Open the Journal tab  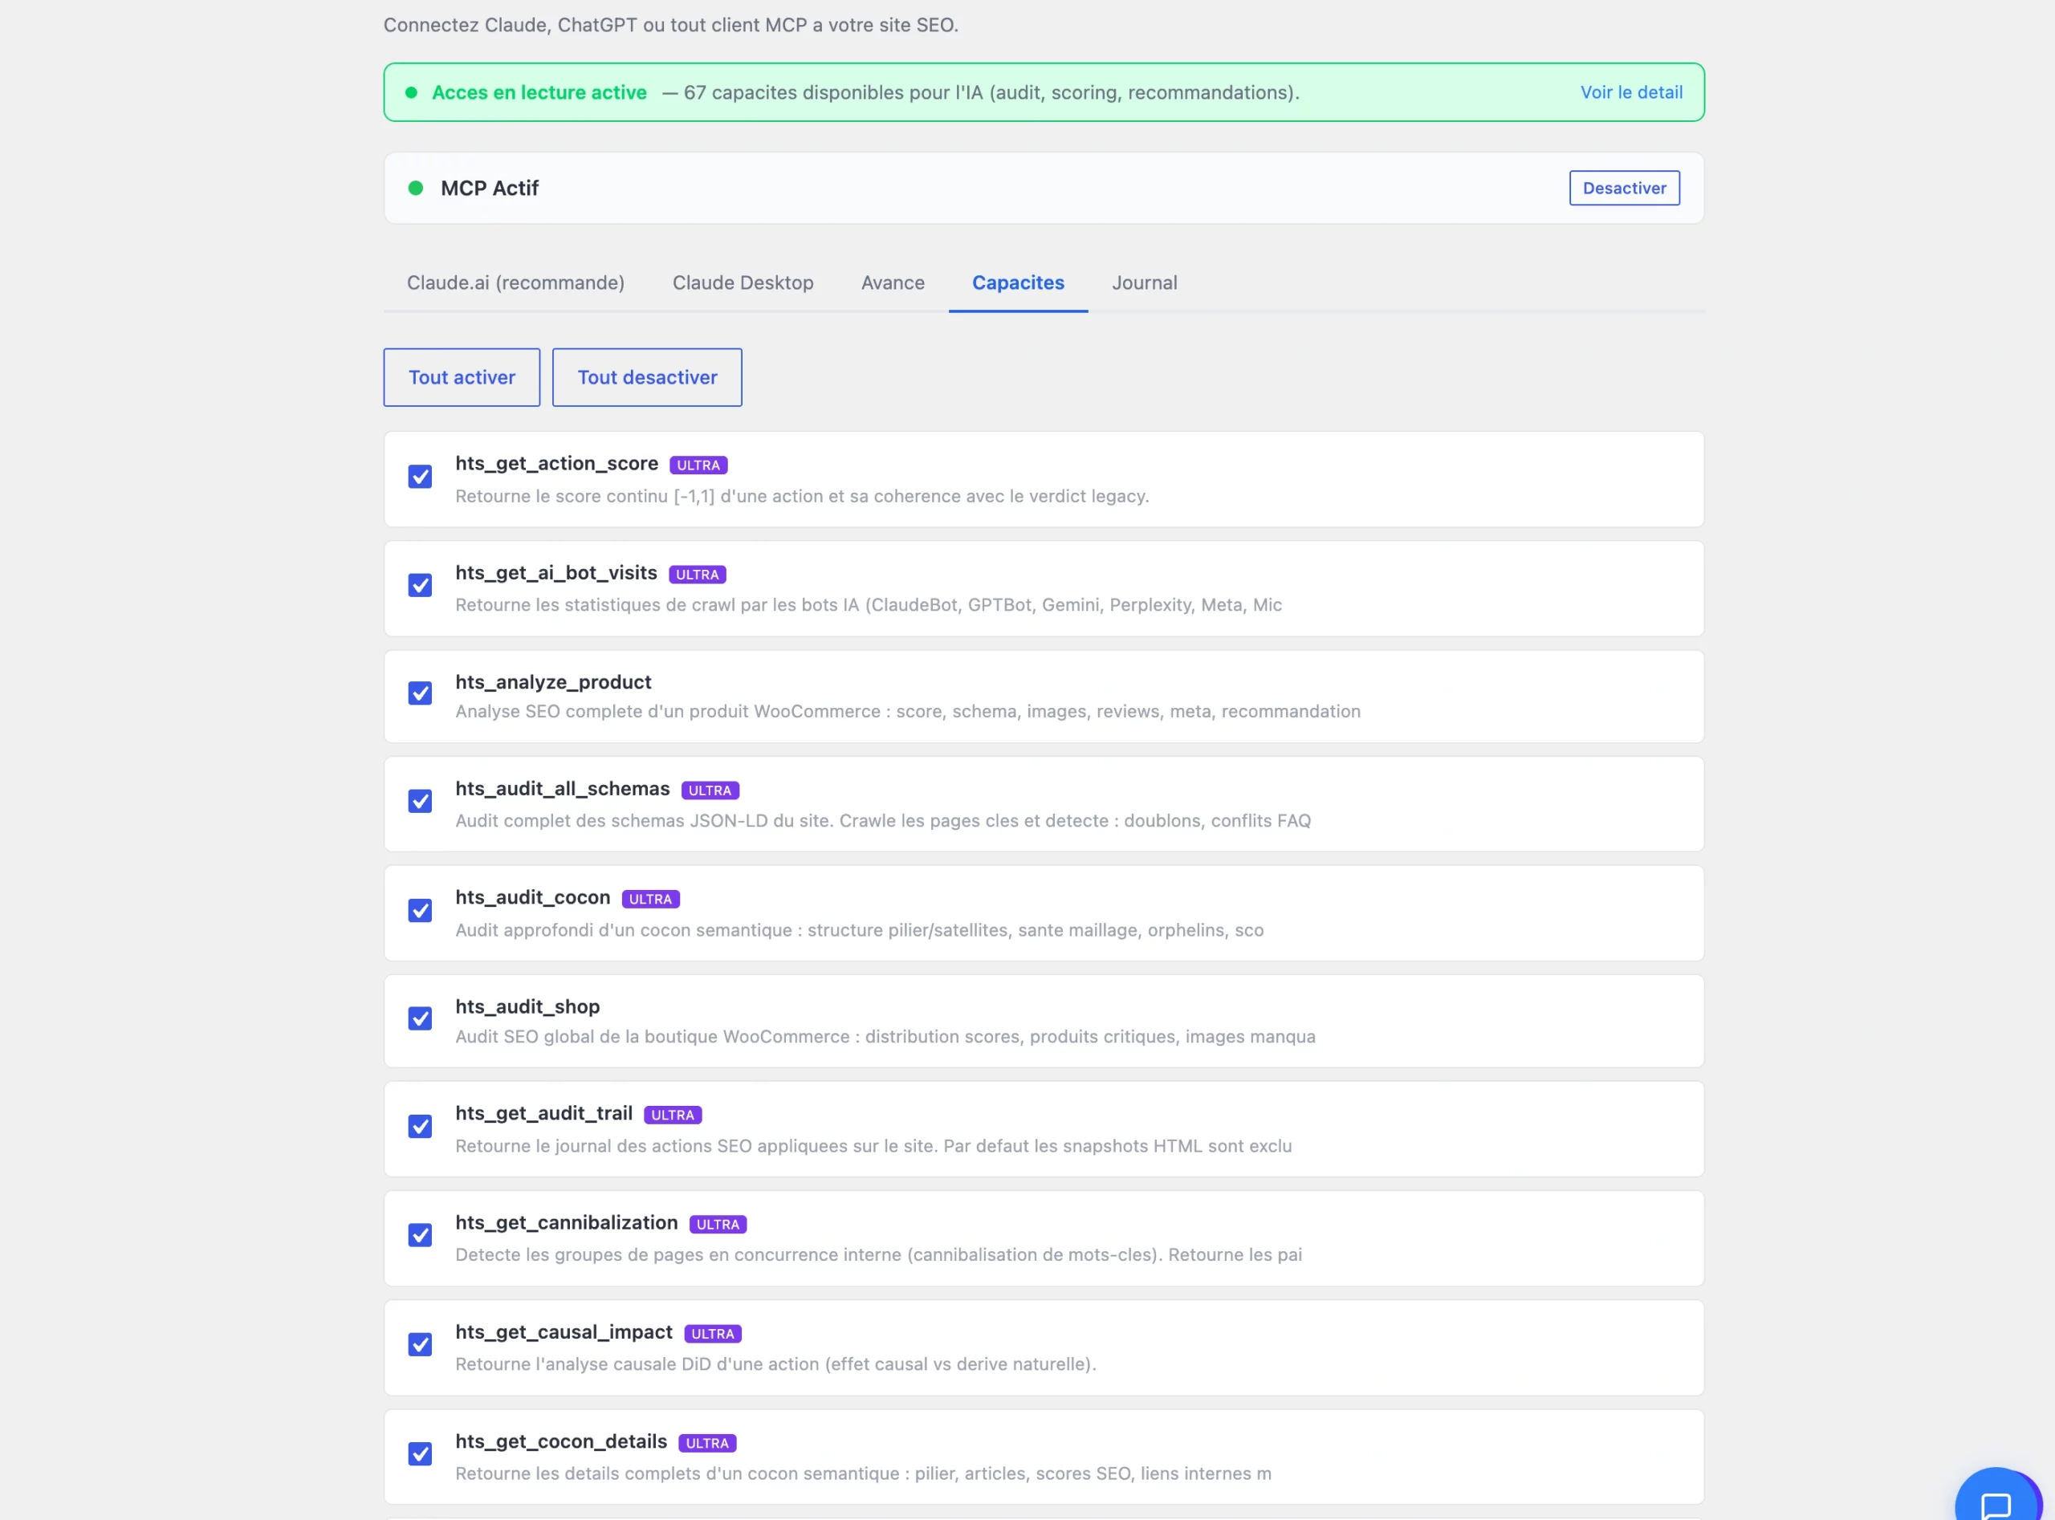(1144, 282)
